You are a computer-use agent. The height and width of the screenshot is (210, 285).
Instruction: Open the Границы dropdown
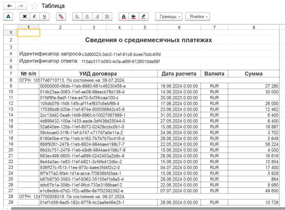tap(169, 17)
